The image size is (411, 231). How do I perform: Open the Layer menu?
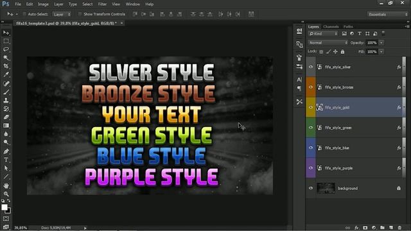(x=58, y=4)
